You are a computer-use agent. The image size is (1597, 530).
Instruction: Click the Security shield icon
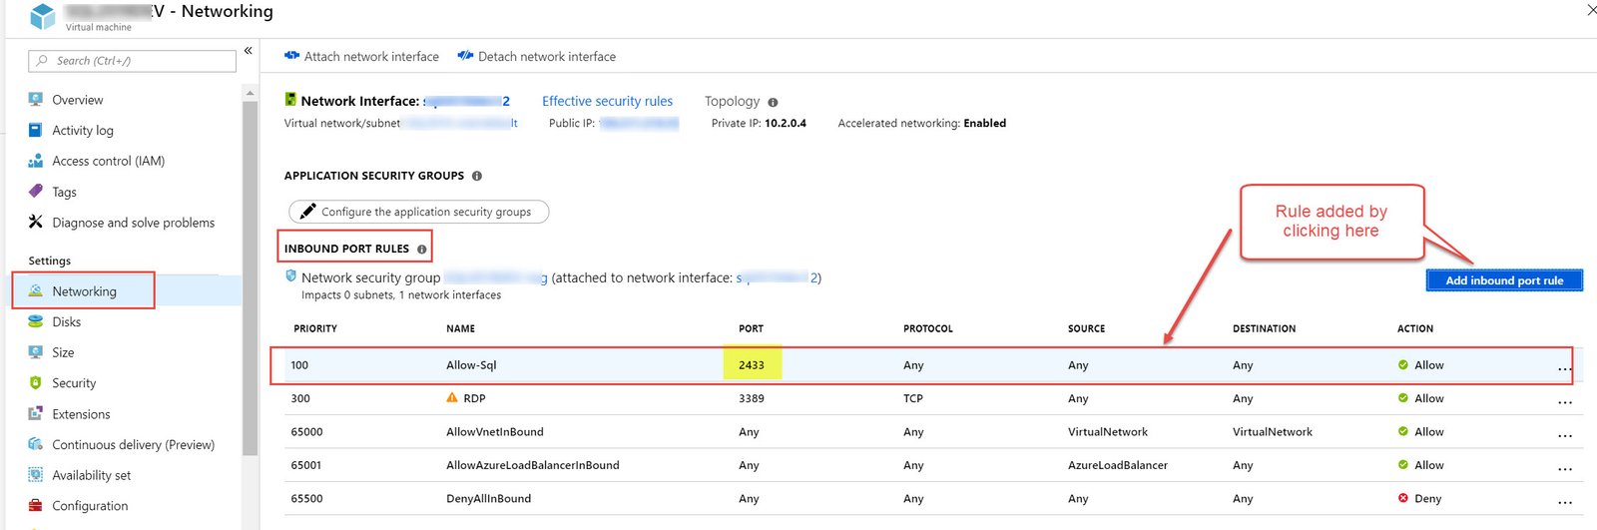pyautogui.click(x=36, y=383)
